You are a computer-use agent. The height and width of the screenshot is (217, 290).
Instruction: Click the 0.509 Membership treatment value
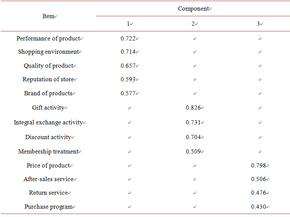(x=193, y=152)
